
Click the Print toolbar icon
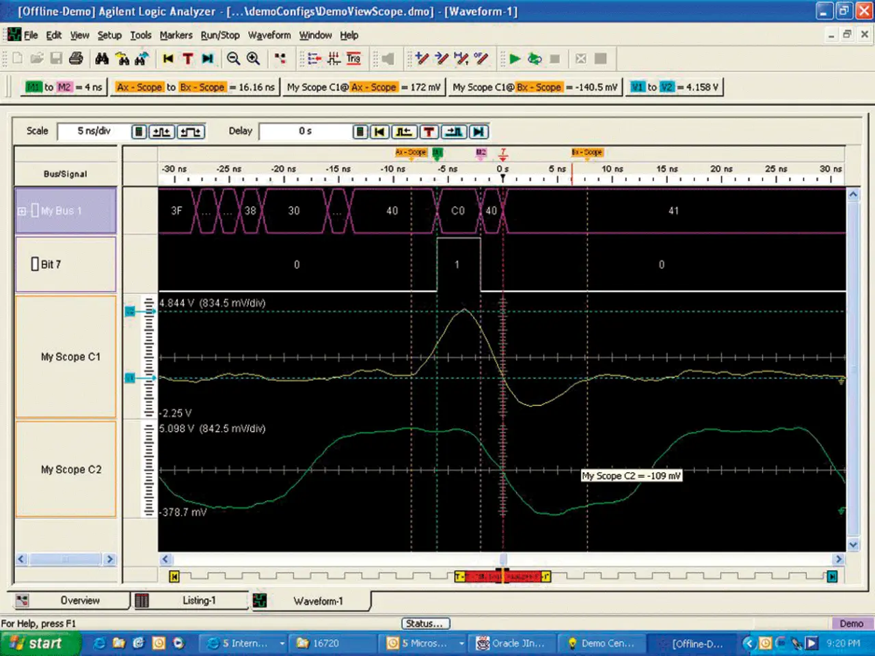coord(76,59)
